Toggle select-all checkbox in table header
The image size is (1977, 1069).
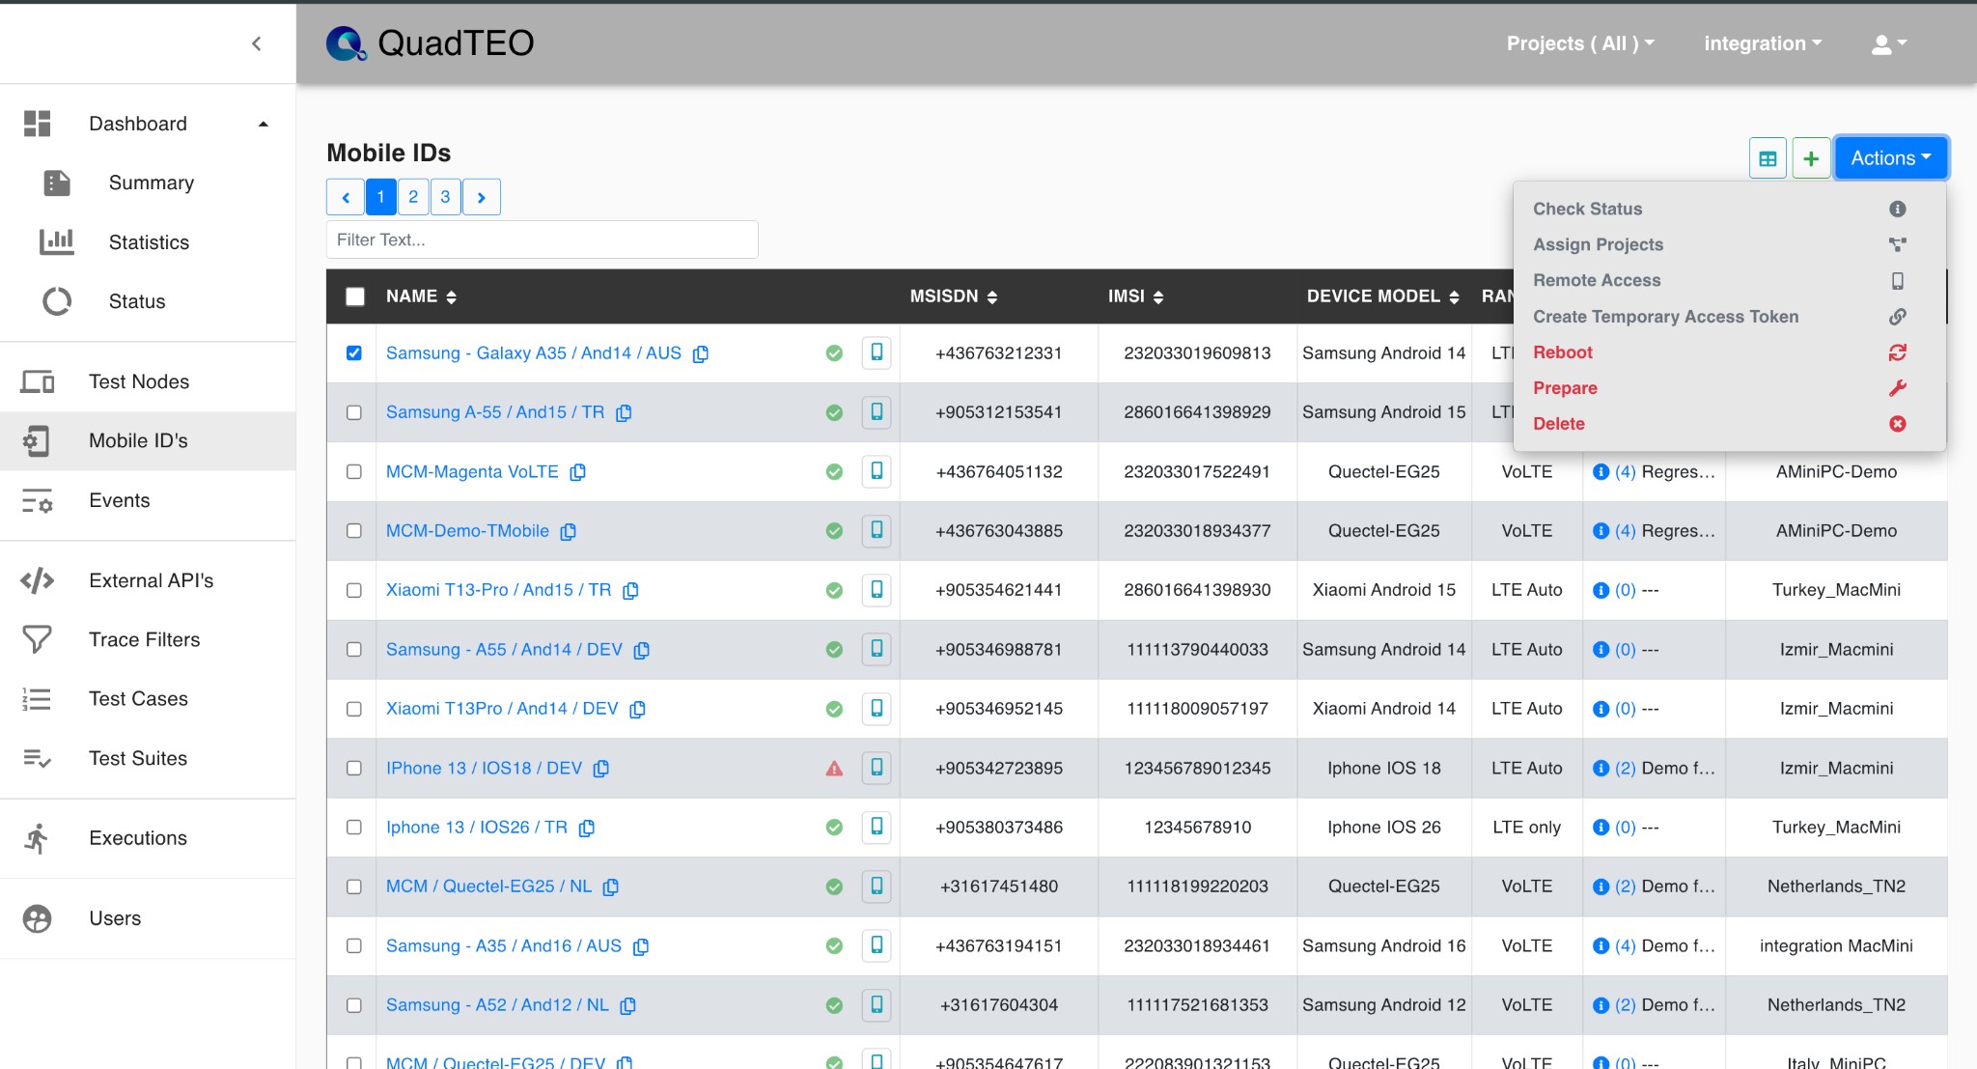click(355, 296)
